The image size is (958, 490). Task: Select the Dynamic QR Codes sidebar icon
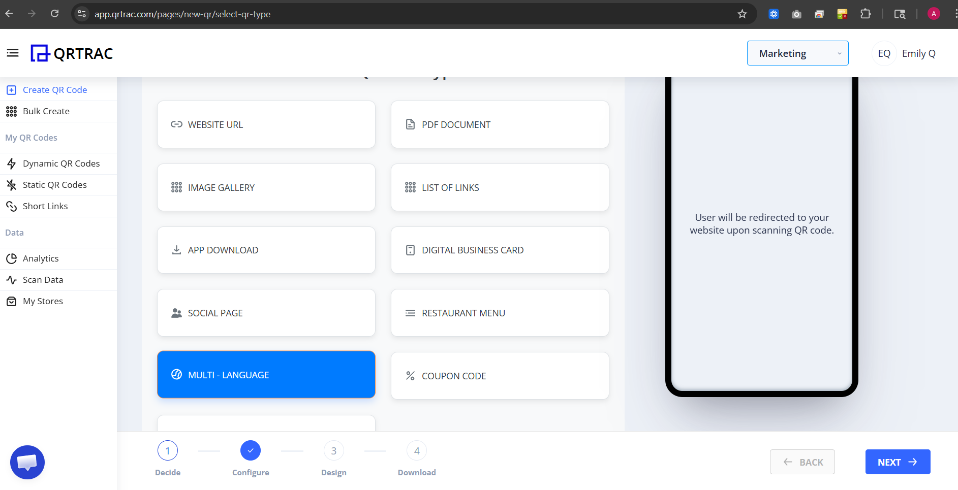point(12,164)
